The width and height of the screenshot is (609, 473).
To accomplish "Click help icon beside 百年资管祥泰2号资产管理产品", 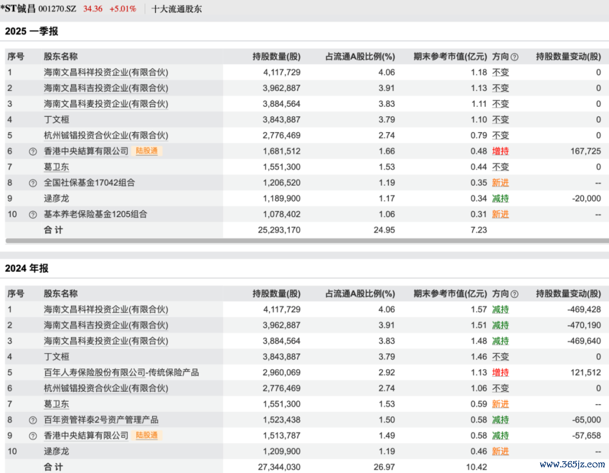I will (x=33, y=420).
